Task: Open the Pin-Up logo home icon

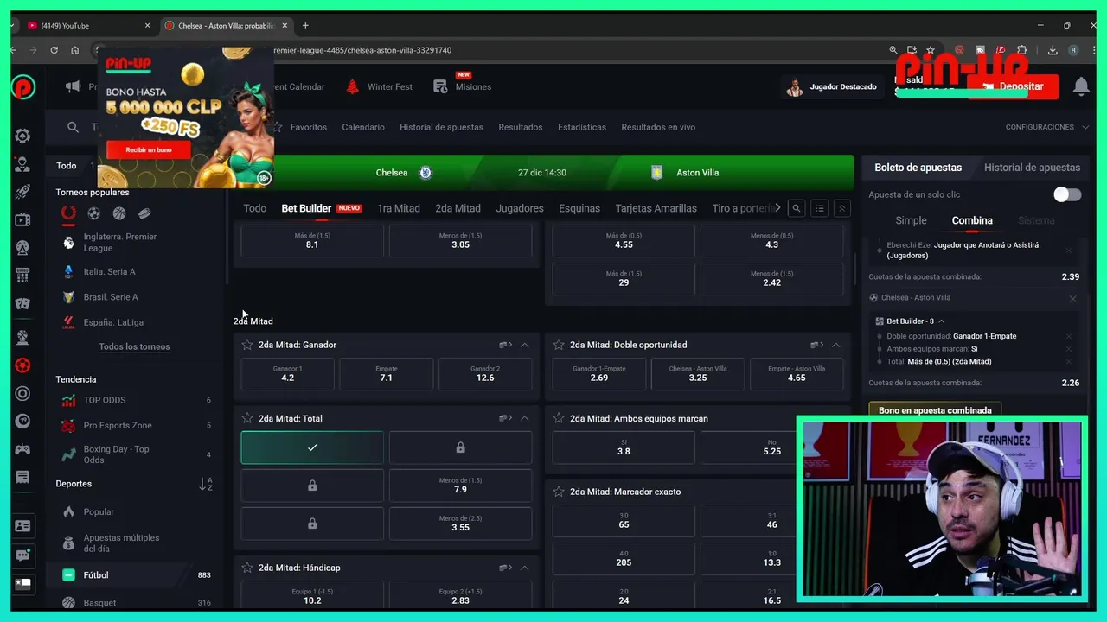Action: [x=23, y=86]
